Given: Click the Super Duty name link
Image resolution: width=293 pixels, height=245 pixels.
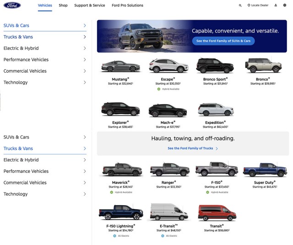Looking at the screenshot, I should coord(265,182).
